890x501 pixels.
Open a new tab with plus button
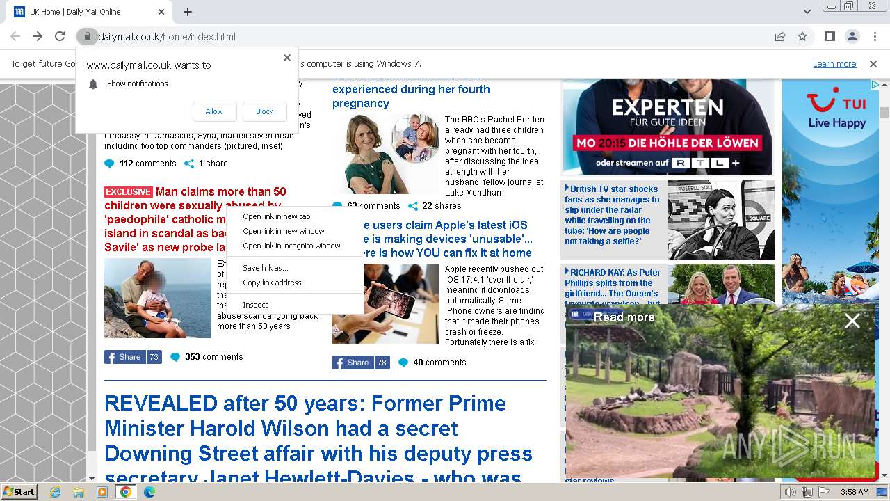188,12
